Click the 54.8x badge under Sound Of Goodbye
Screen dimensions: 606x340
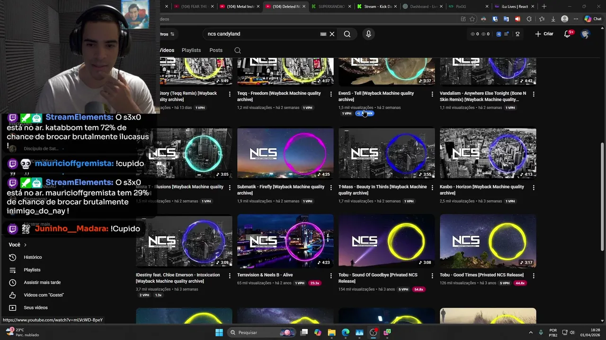(419, 289)
